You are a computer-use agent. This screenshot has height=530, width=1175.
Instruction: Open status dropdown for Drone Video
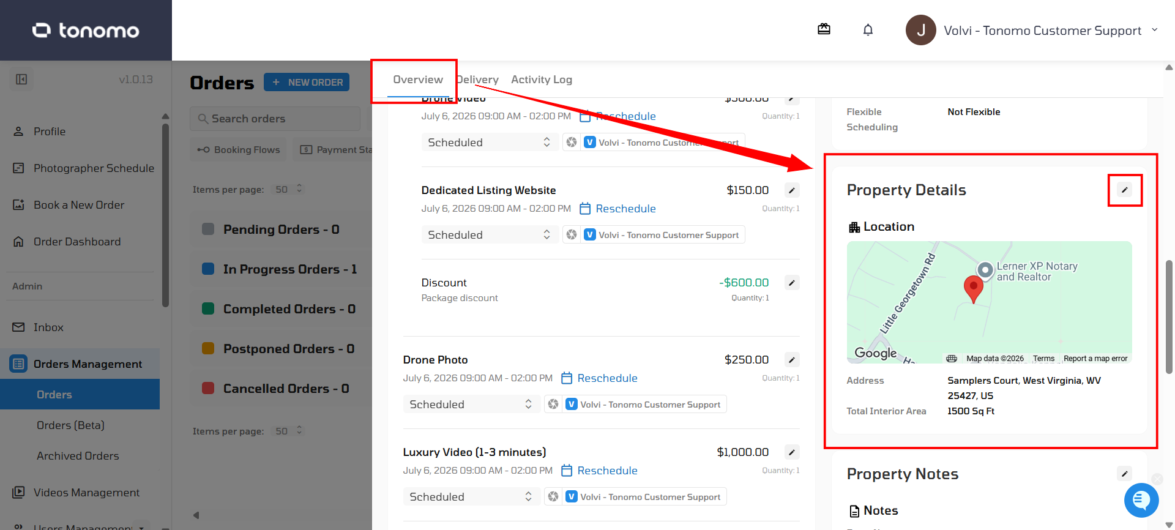(489, 143)
